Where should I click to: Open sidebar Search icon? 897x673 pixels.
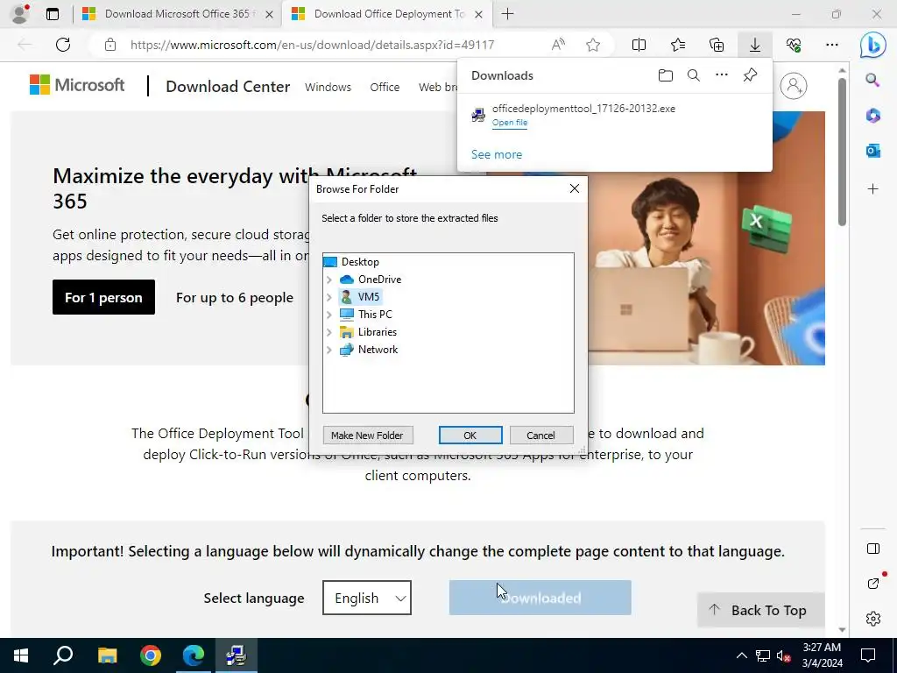[872, 80]
